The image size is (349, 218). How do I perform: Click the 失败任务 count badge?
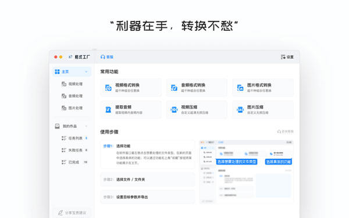(86, 150)
